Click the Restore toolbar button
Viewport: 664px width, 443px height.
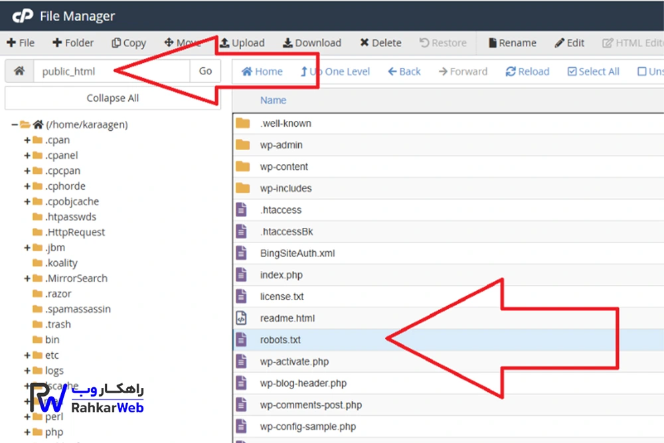(443, 43)
